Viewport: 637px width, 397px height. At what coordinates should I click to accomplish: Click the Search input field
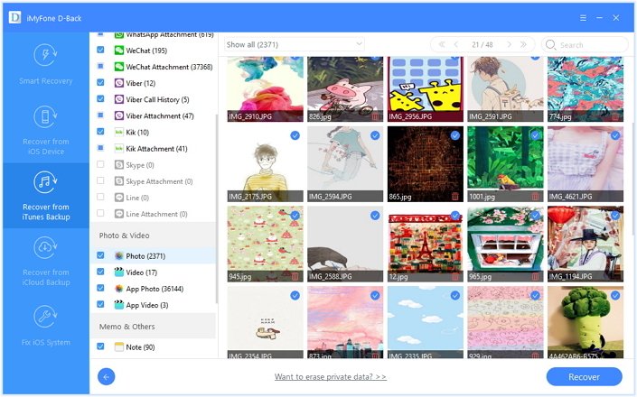(585, 44)
